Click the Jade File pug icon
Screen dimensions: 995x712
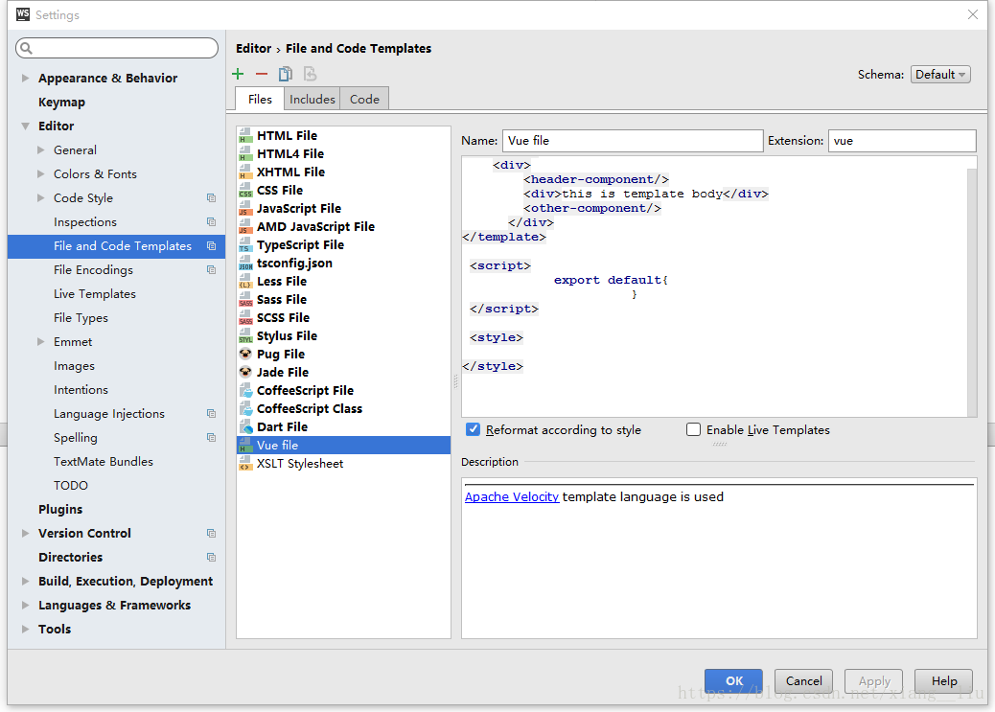[x=245, y=372]
